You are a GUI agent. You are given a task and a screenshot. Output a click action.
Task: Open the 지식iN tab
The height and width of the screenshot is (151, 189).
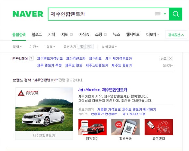point(84,35)
